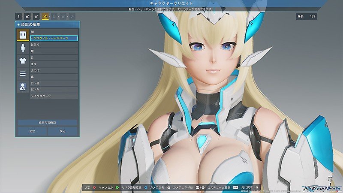Select the 目 menu entry
Viewport: 343px width, 193px height.
coord(54,57)
